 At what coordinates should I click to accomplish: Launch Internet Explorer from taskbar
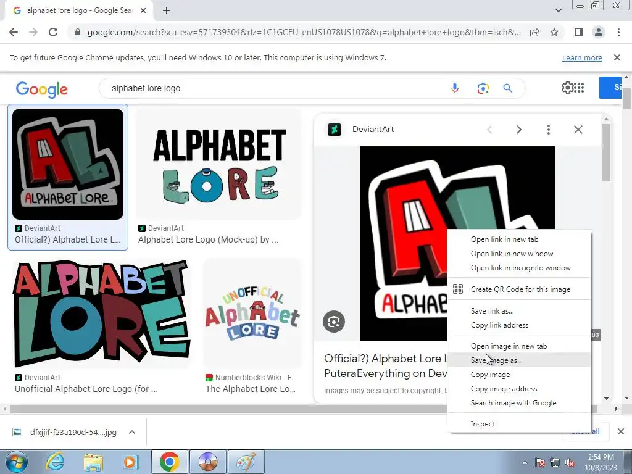[55, 462]
